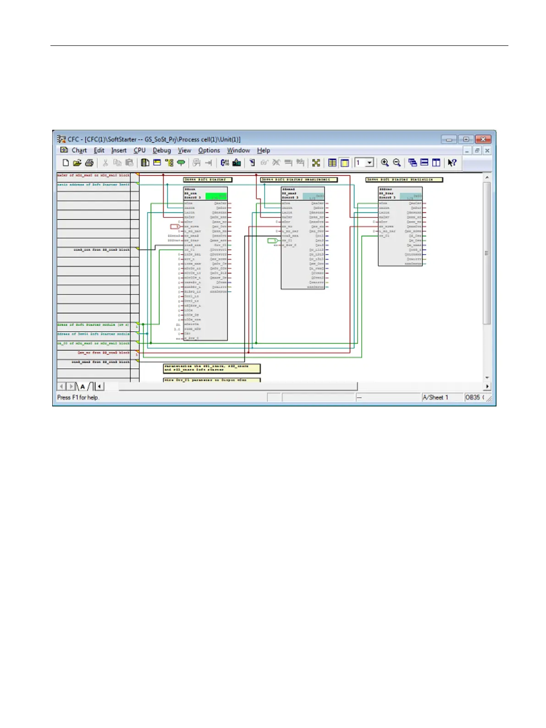Click the Download to CPU icon
The height and width of the screenshot is (728, 546).
pyautogui.click(x=237, y=163)
